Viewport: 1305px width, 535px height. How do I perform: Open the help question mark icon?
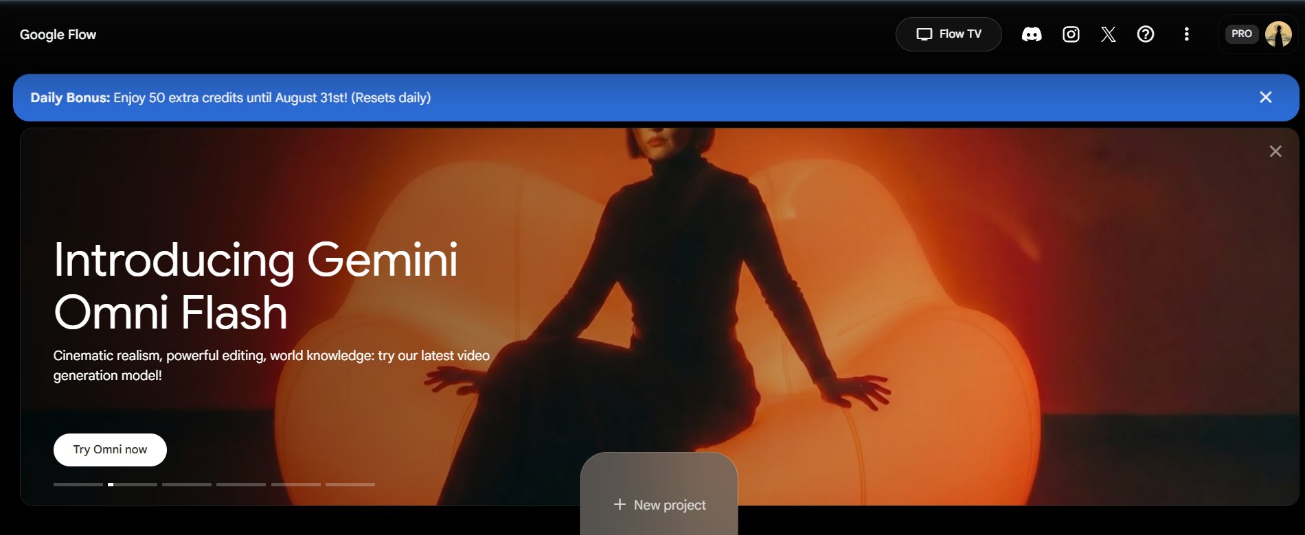click(1146, 34)
